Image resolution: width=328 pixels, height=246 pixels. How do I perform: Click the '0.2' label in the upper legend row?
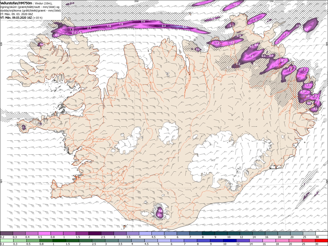[x=2, y=237]
